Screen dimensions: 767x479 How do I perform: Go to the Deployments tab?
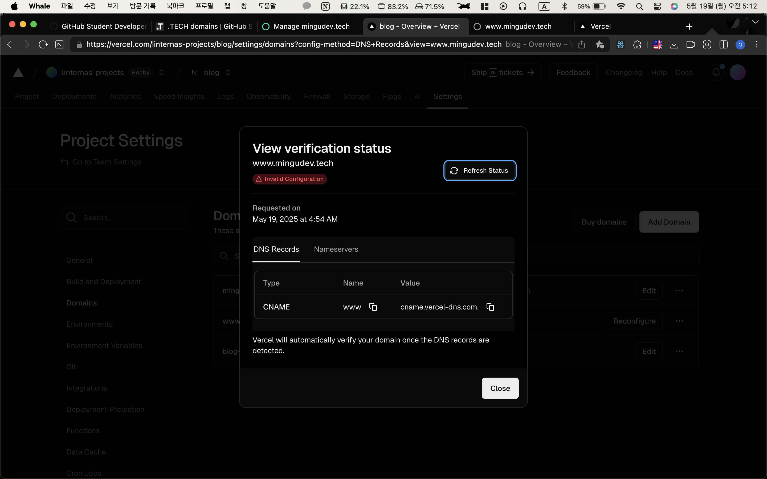click(x=74, y=97)
